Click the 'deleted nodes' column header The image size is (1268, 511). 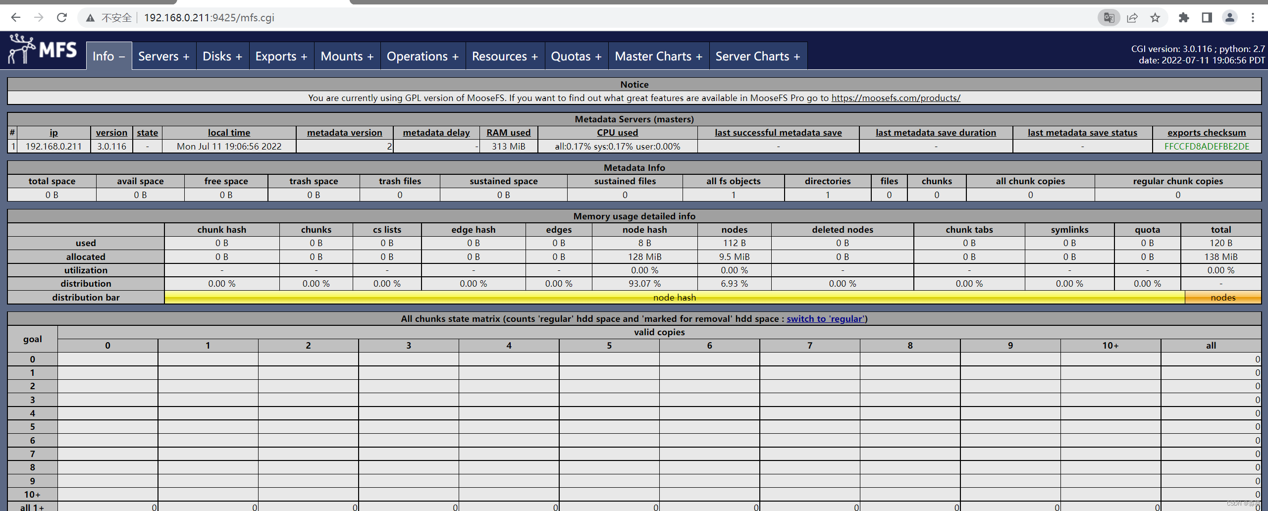(842, 229)
